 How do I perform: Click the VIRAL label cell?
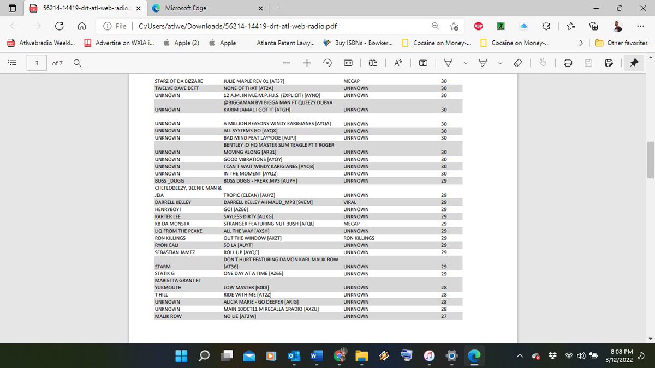pyautogui.click(x=350, y=202)
